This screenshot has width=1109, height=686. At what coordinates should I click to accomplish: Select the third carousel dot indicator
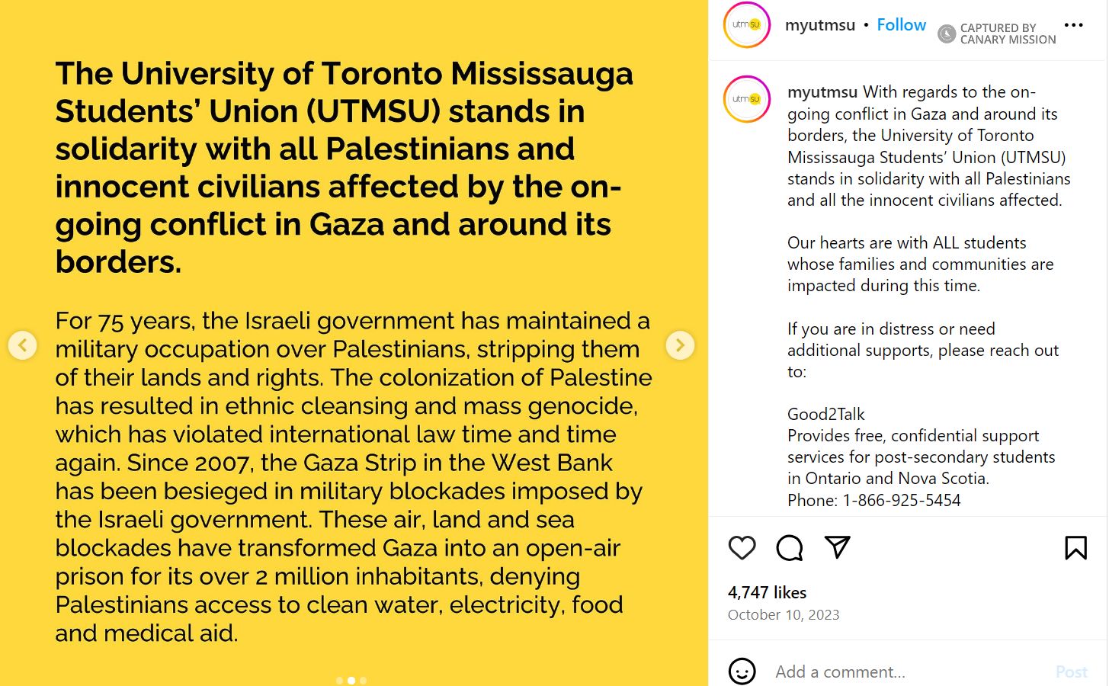(364, 681)
